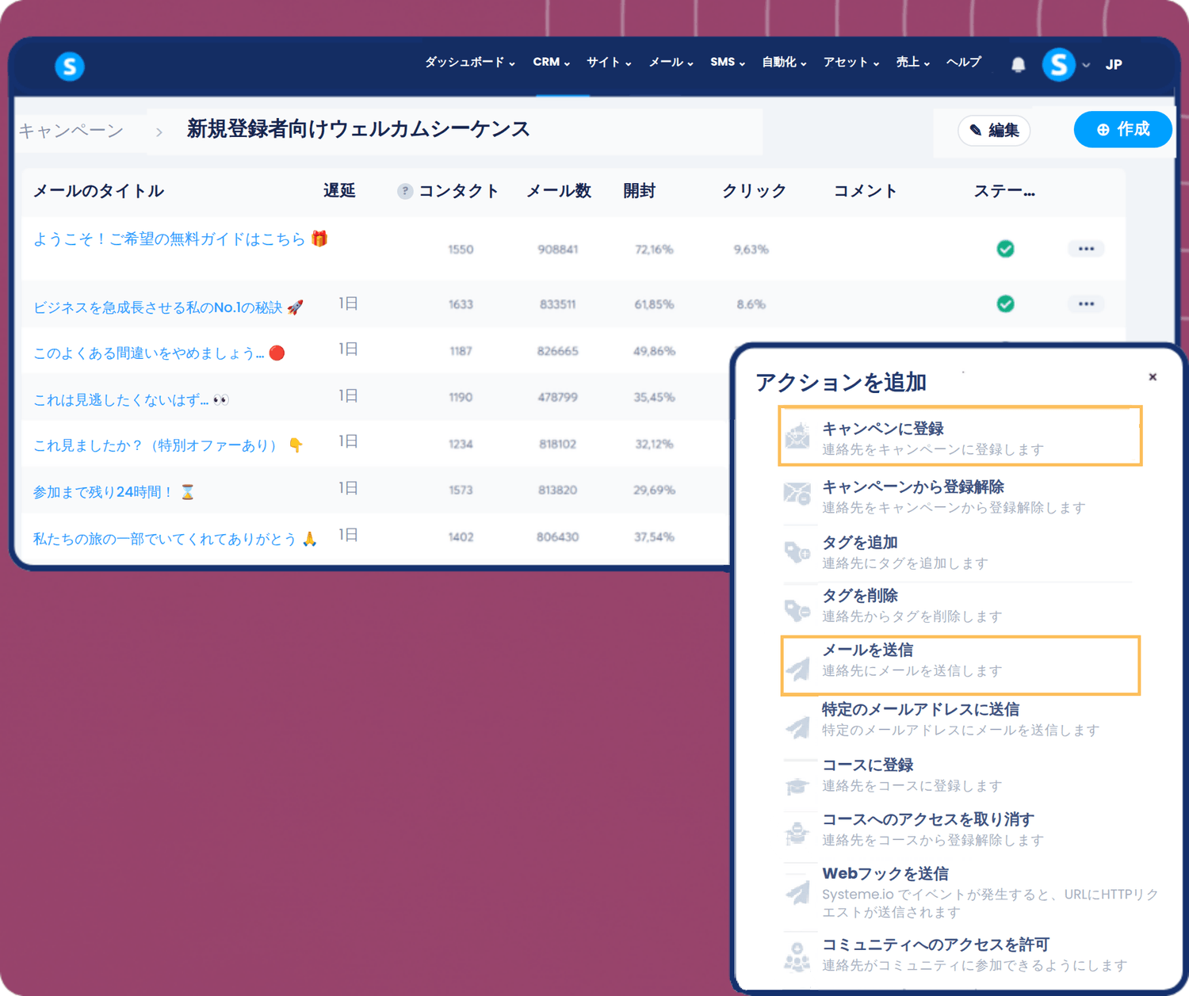Open email 参加まで残り24時間！
The height and width of the screenshot is (996, 1189).
113,492
